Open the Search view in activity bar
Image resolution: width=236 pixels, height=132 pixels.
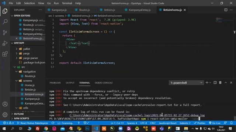pyautogui.click(x=5, y=22)
